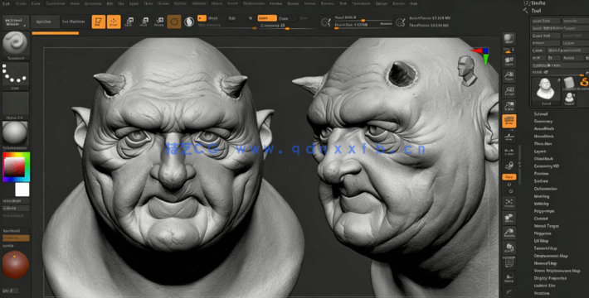Select the white secondary color swatch
Screen dimensions: 589x298
click(x=22, y=190)
